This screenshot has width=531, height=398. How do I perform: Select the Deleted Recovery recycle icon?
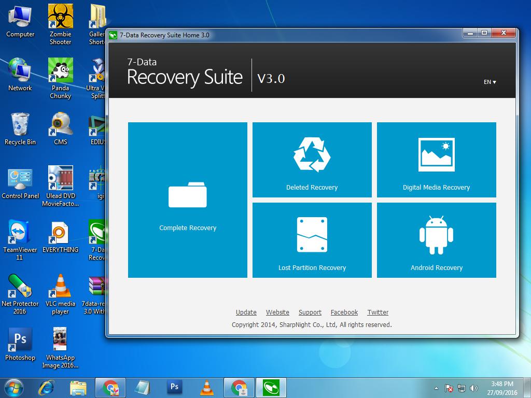(x=312, y=155)
